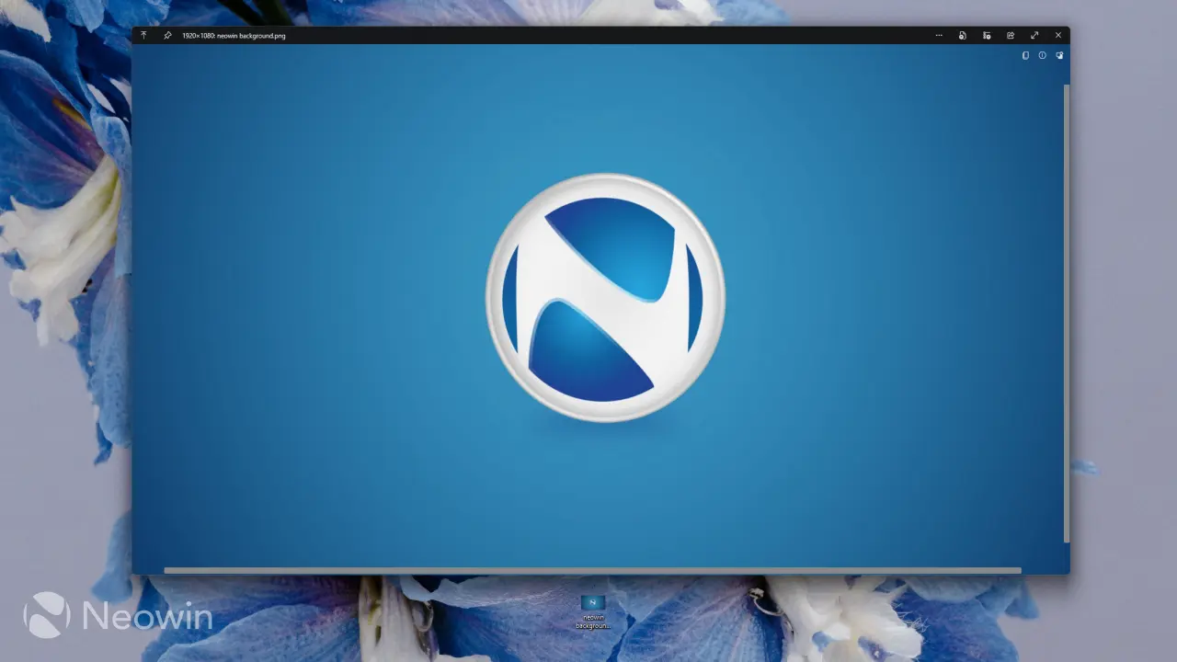Share the image using the share icon
The image size is (1177, 662).
[x=1011, y=35]
